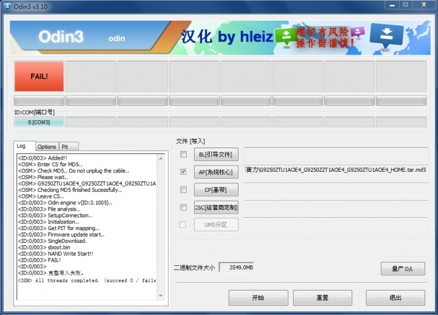Click the UMS分区 button
The height and width of the screenshot is (315, 438).
tap(216, 225)
